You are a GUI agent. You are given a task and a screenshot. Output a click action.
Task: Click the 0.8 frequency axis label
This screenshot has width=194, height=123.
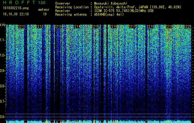[x=2, y=86]
